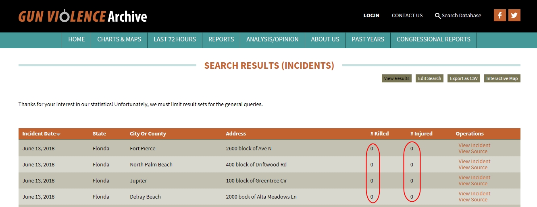Image resolution: width=537 pixels, height=207 pixels.
Task: Open the ABOUT US menu
Action: point(325,39)
